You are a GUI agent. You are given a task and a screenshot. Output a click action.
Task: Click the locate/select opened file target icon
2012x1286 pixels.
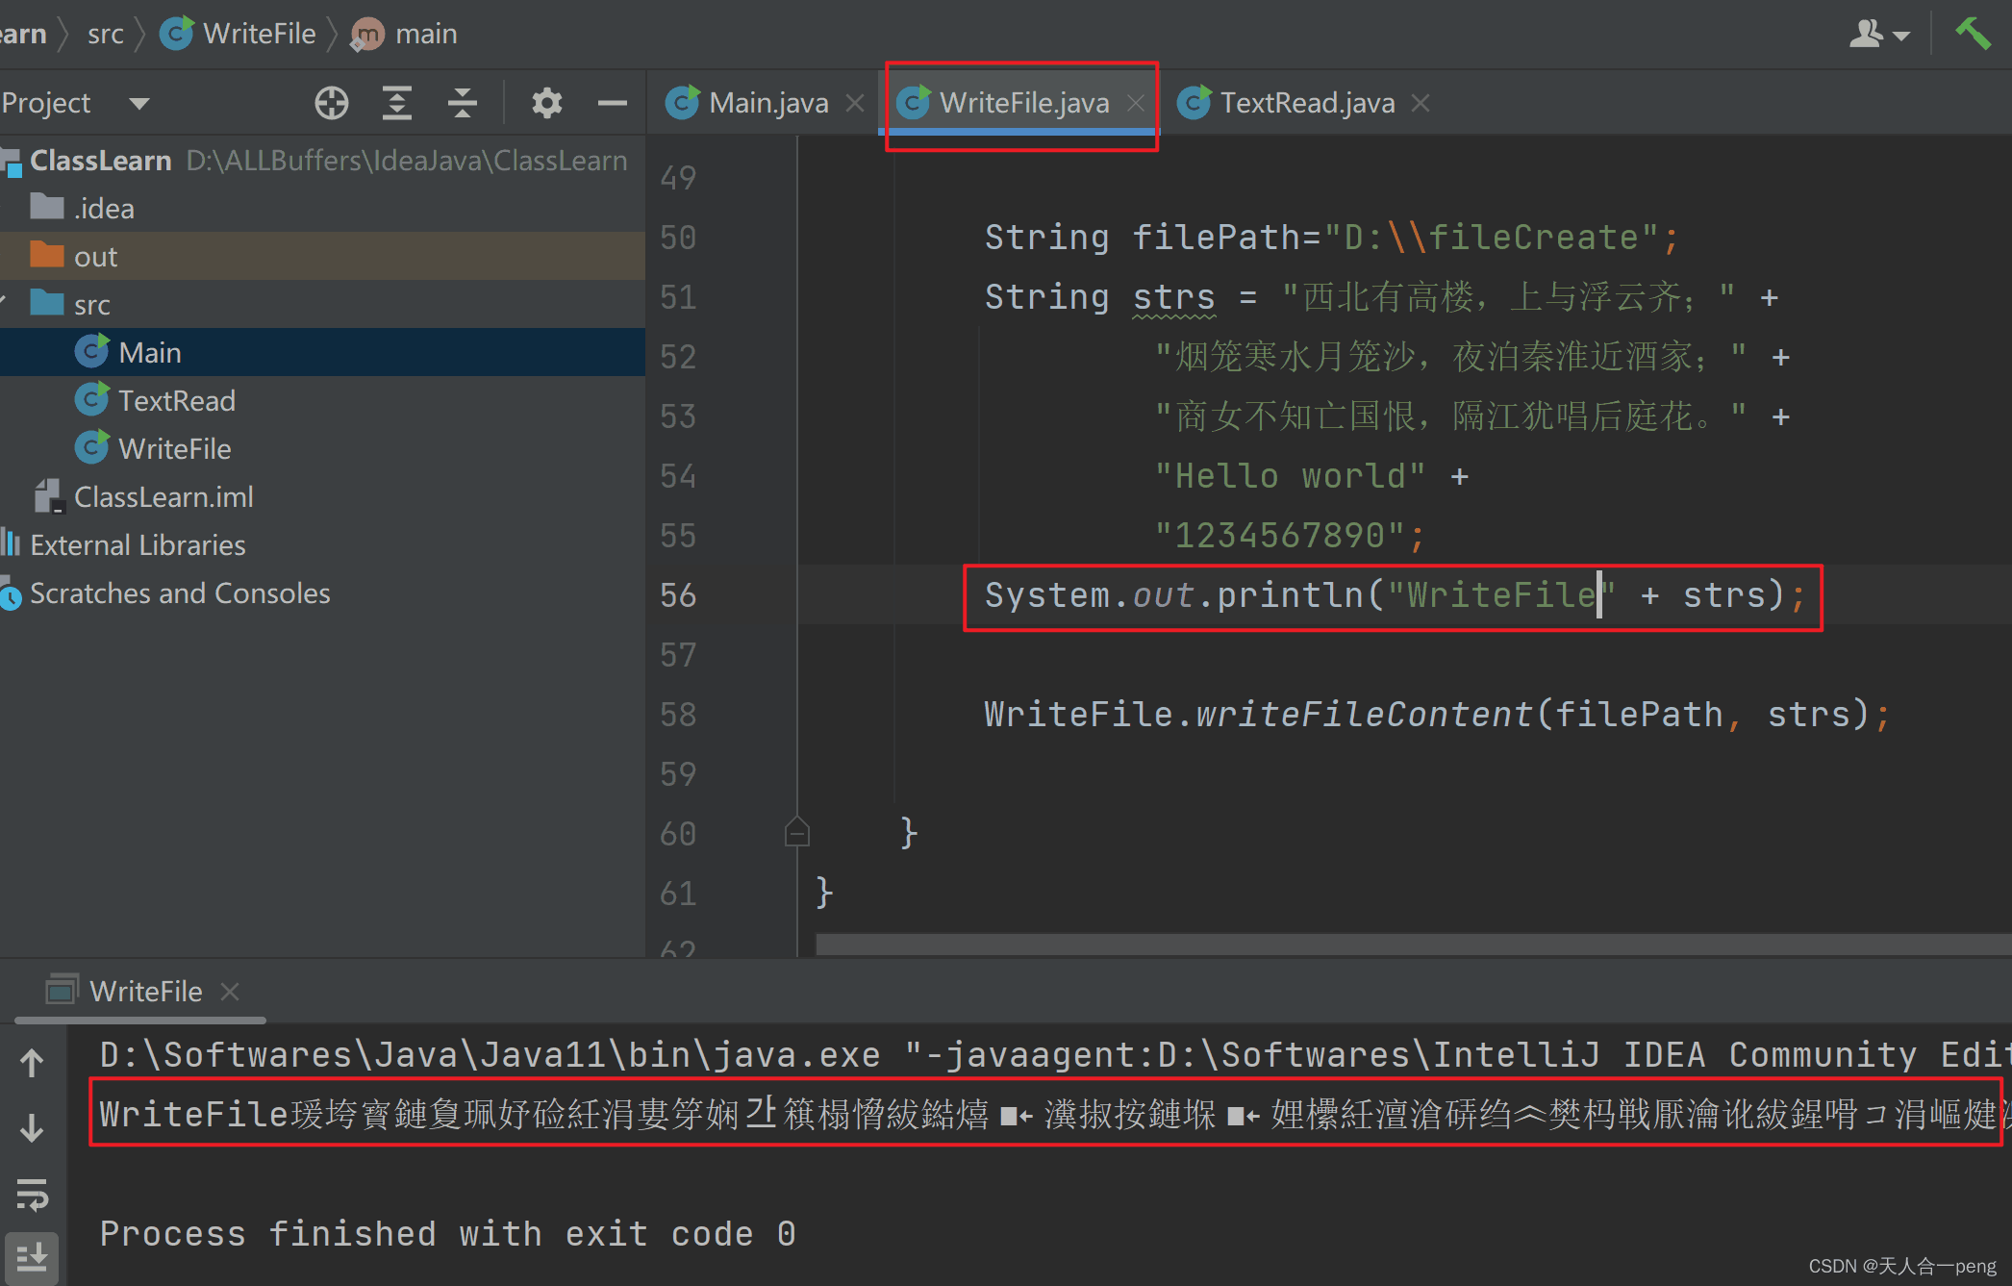point(332,103)
